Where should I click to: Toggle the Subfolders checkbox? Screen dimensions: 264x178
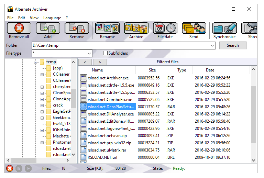(x=105, y=53)
